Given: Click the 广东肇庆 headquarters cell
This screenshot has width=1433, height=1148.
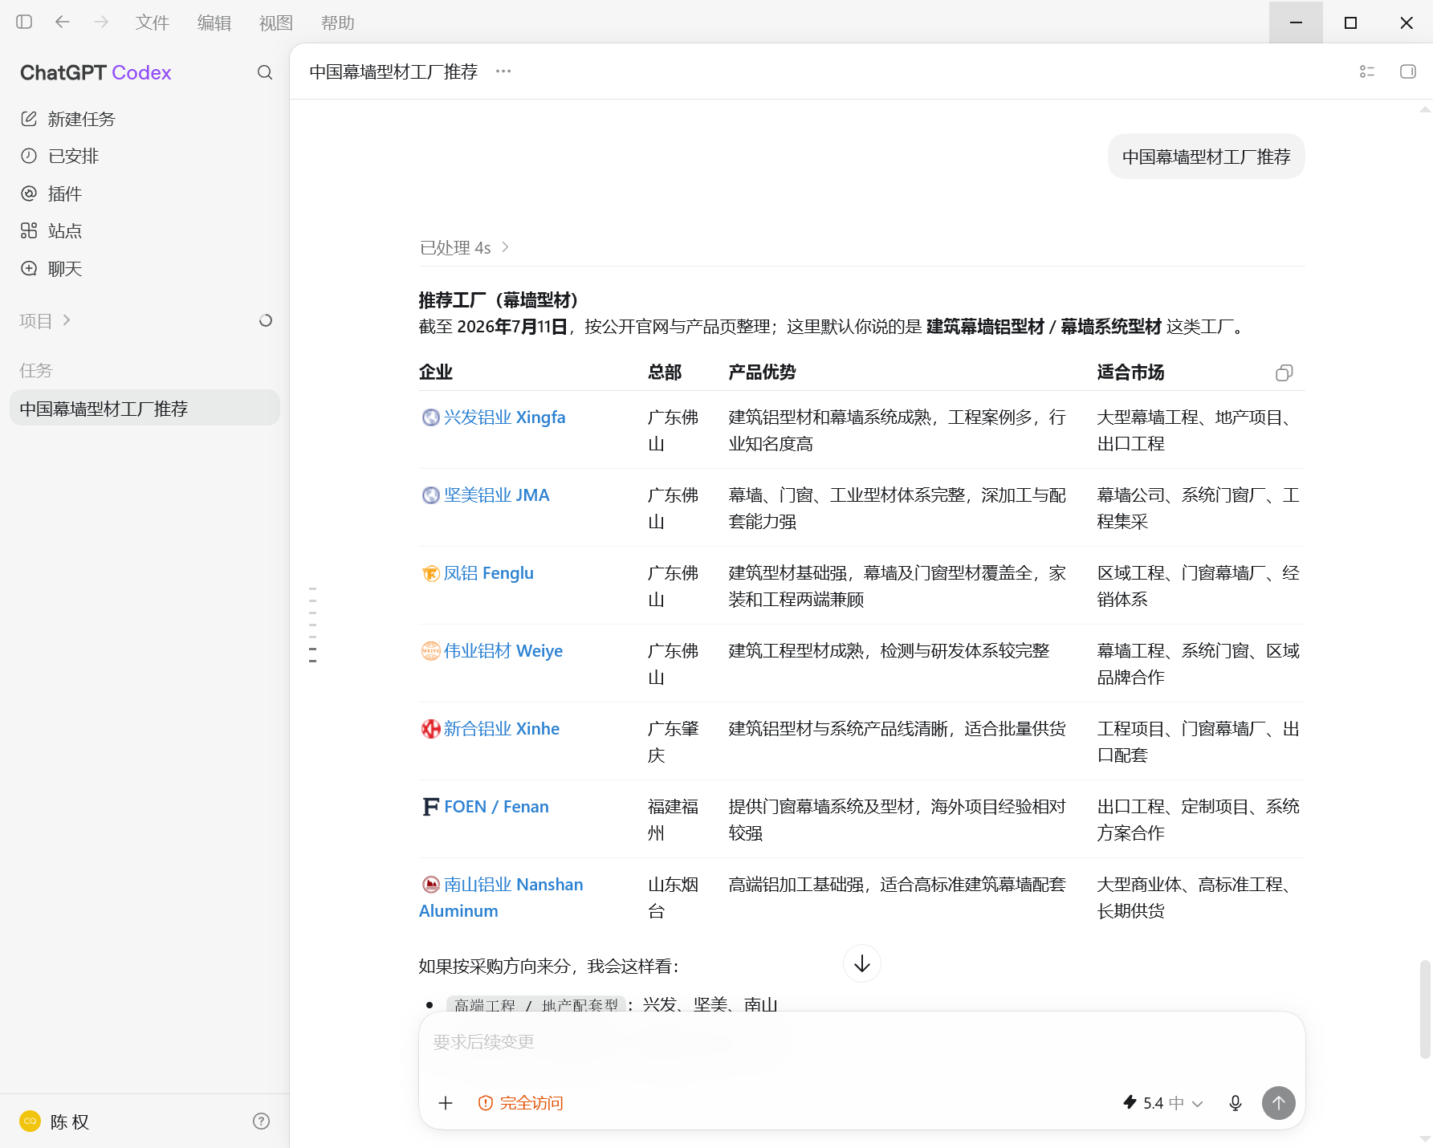Looking at the screenshot, I should [674, 742].
